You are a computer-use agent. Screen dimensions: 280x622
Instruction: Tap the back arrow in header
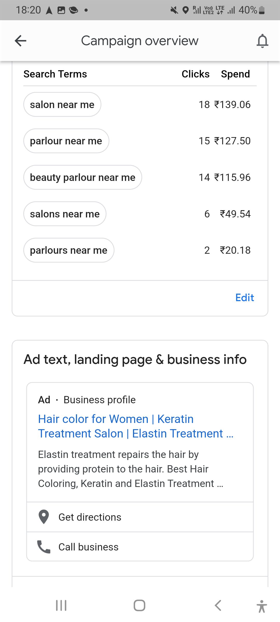point(21,41)
